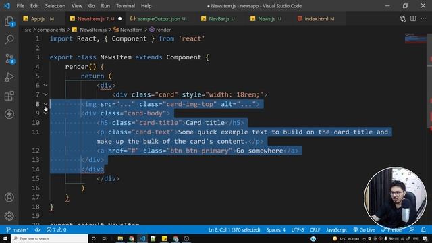Open the File menu

pyautogui.click(x=20, y=6)
